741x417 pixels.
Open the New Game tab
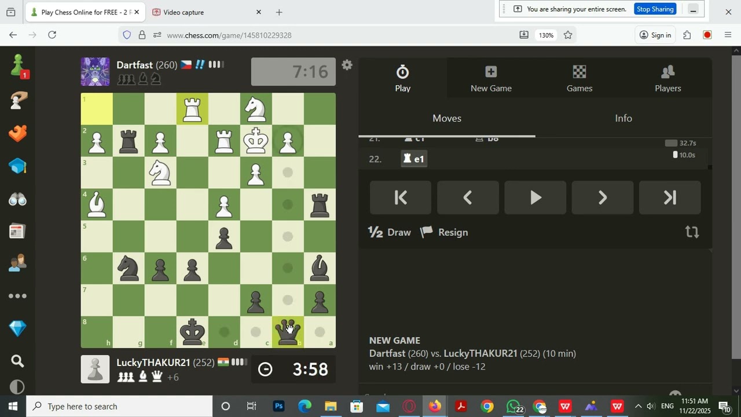(x=491, y=78)
